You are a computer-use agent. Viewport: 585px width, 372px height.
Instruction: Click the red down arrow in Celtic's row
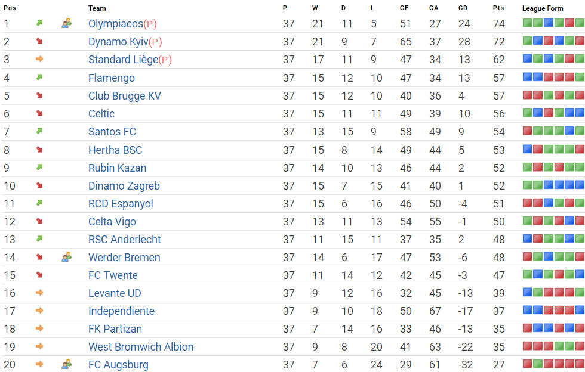(x=39, y=113)
